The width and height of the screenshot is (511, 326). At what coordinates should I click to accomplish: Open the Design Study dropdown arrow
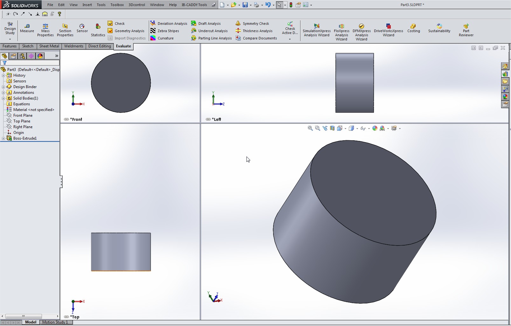pos(10,39)
